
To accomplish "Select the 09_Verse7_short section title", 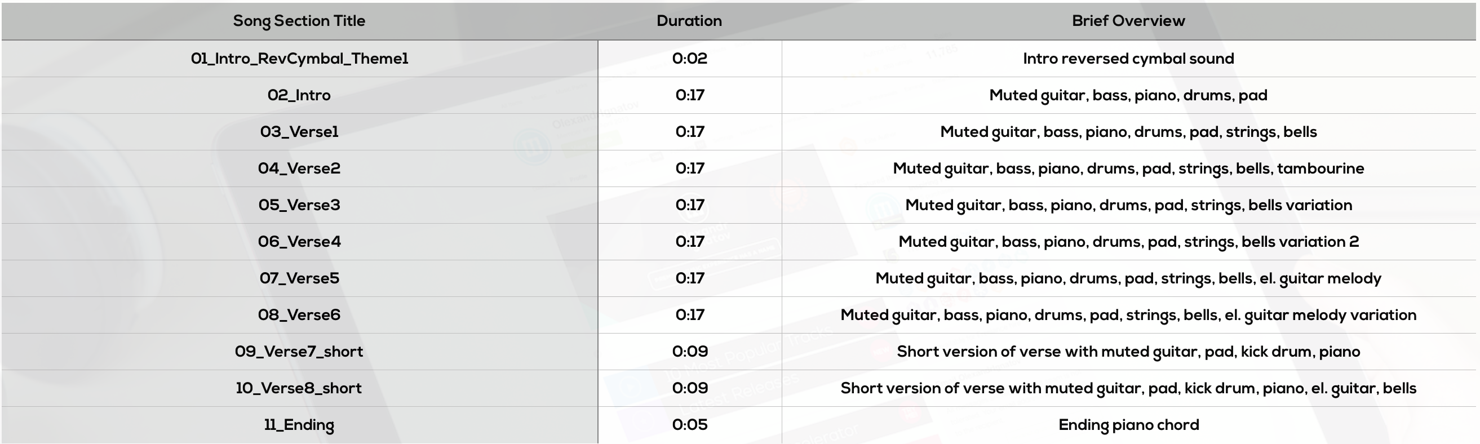I will (x=299, y=352).
